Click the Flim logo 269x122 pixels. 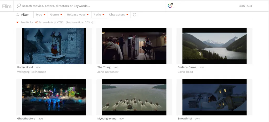tap(7, 6)
